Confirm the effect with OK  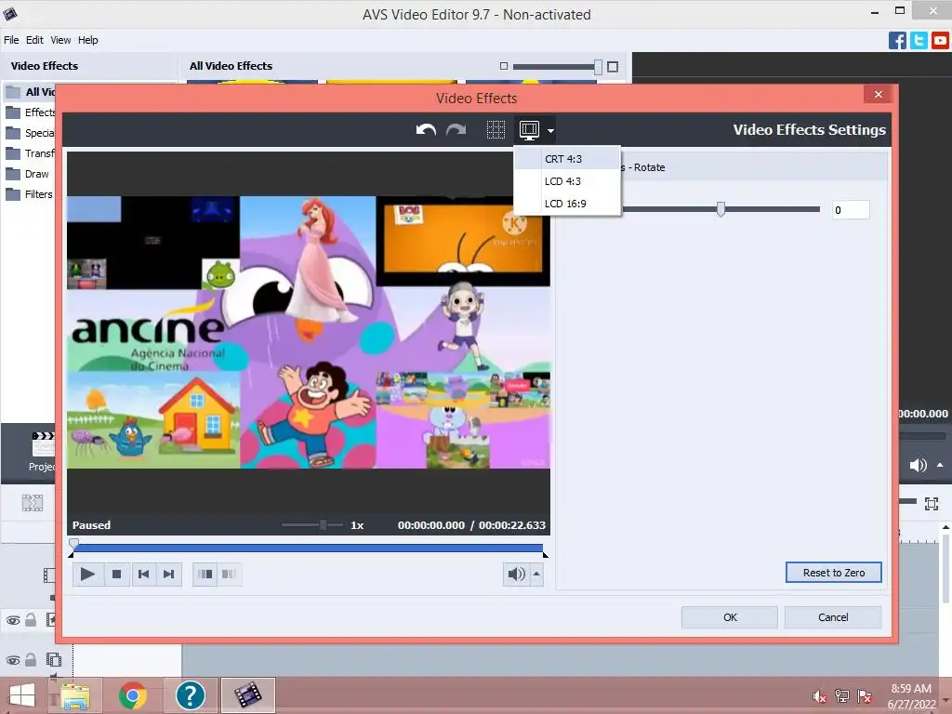(730, 617)
